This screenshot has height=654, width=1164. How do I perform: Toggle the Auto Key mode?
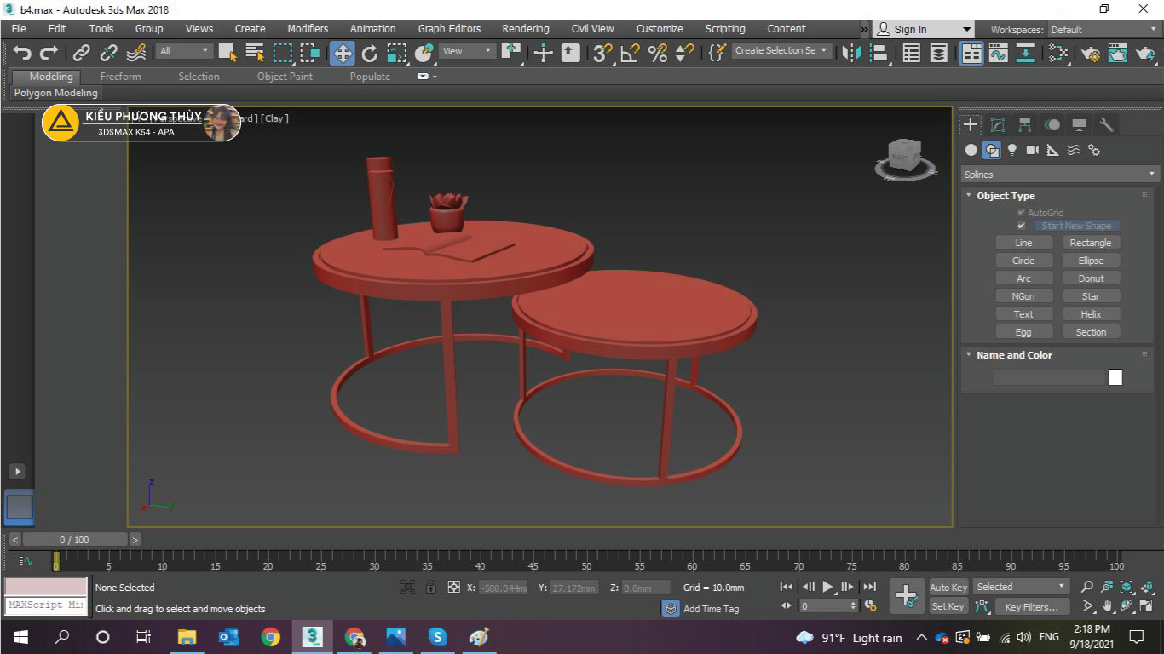[x=948, y=587]
